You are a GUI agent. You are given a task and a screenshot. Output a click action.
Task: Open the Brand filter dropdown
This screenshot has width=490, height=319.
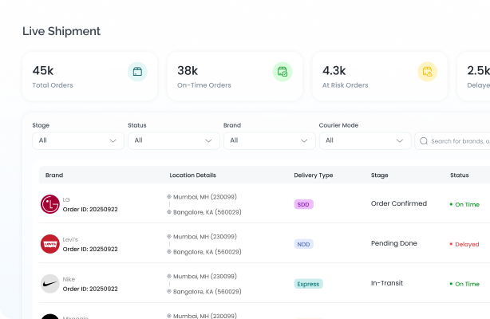(x=270, y=140)
